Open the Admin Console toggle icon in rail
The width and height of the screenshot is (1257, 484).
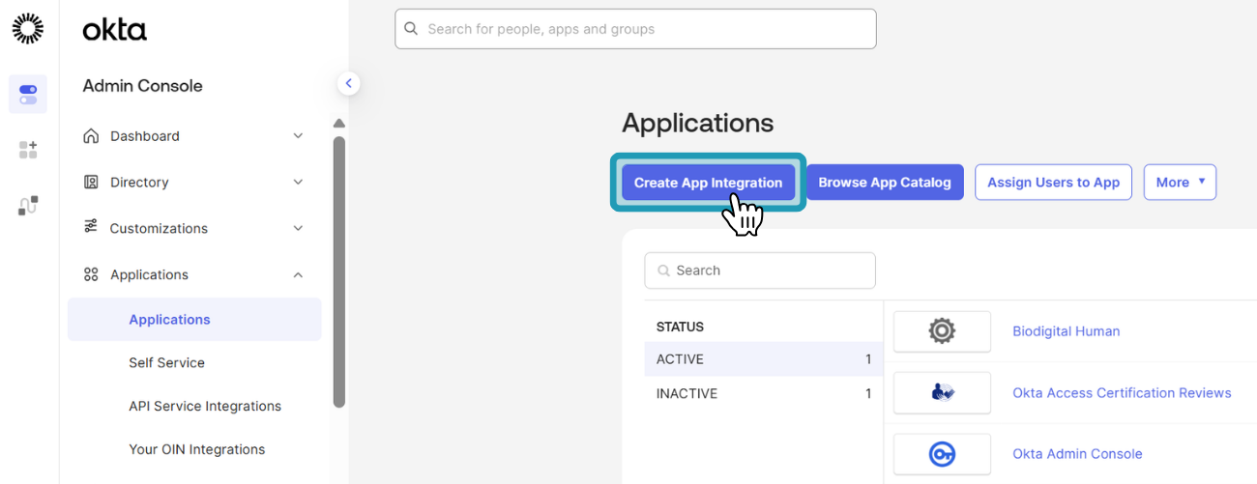coord(28,95)
